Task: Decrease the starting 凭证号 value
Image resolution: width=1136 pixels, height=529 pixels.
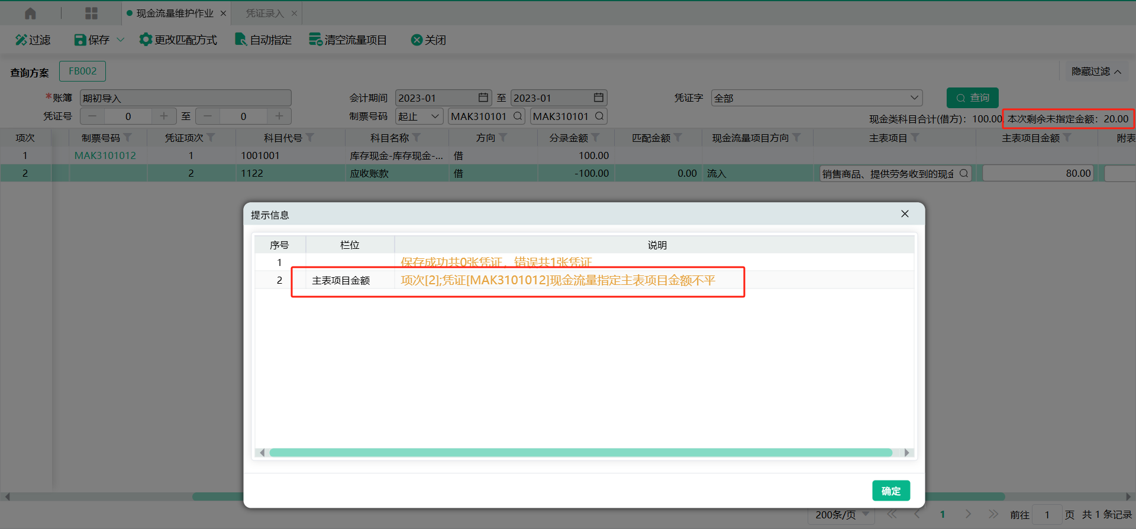Action: click(x=92, y=116)
